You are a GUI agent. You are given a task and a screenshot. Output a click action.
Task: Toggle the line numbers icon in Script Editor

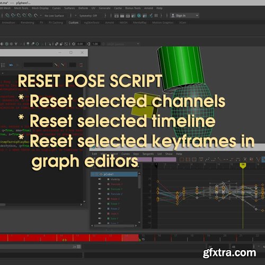[3, 65]
